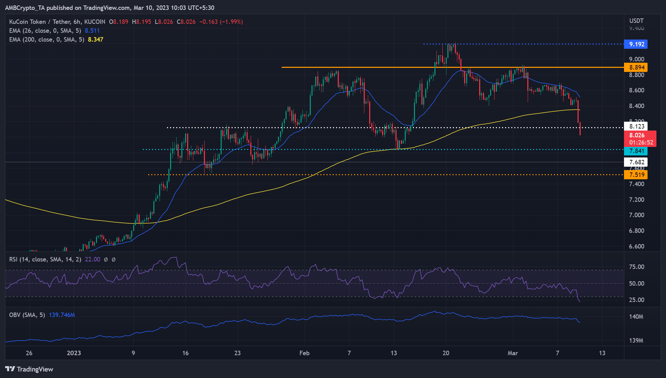The height and width of the screenshot is (378, 666).
Task: Click the last 13 date label on time axis
Action: click(x=602, y=353)
